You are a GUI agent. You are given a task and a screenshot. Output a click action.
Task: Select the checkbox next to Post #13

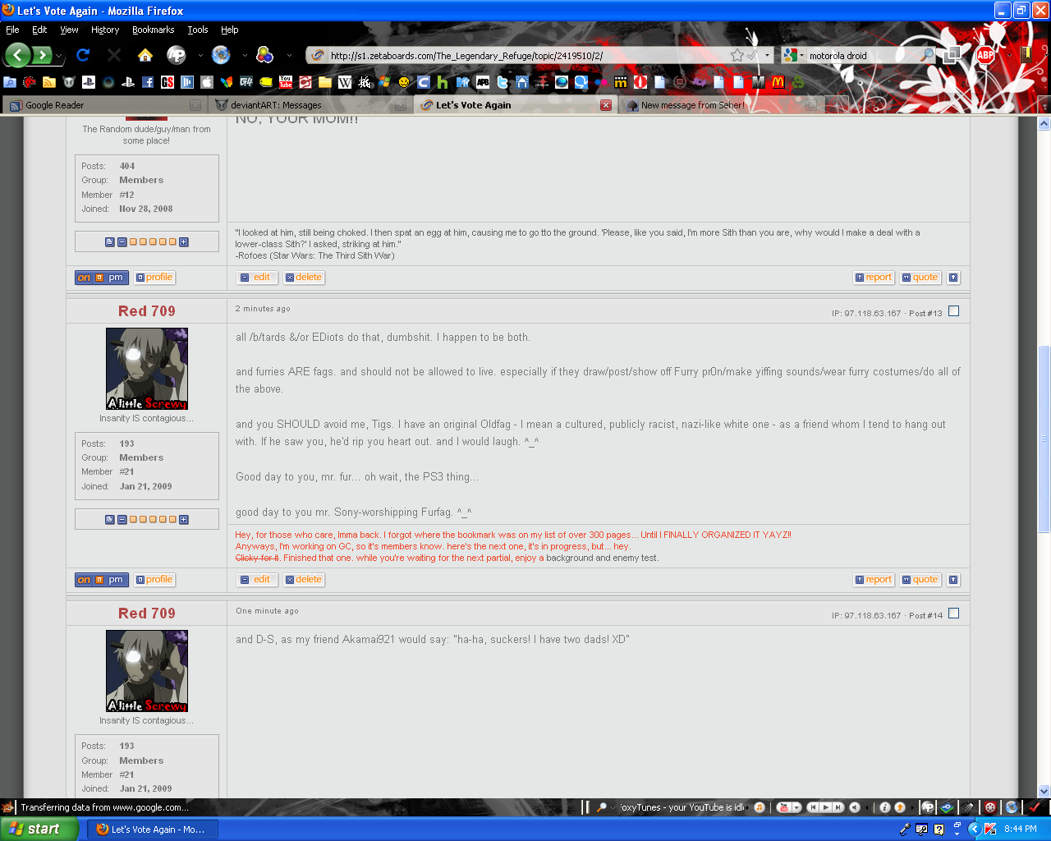pos(952,312)
